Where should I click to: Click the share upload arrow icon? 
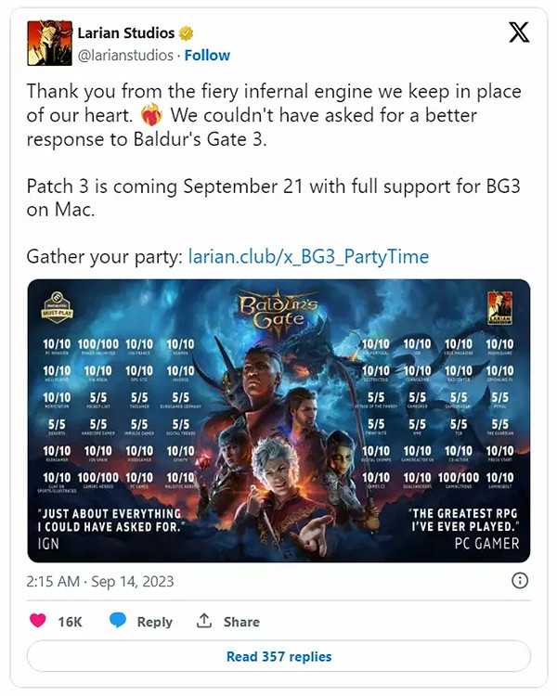[x=204, y=621]
